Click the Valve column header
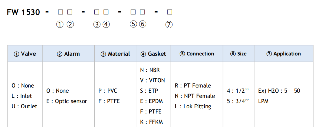This screenshot has width=321, height=134. coord(25,54)
